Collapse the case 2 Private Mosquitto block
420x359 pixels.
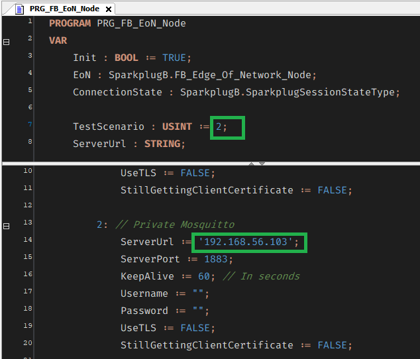tap(7, 225)
